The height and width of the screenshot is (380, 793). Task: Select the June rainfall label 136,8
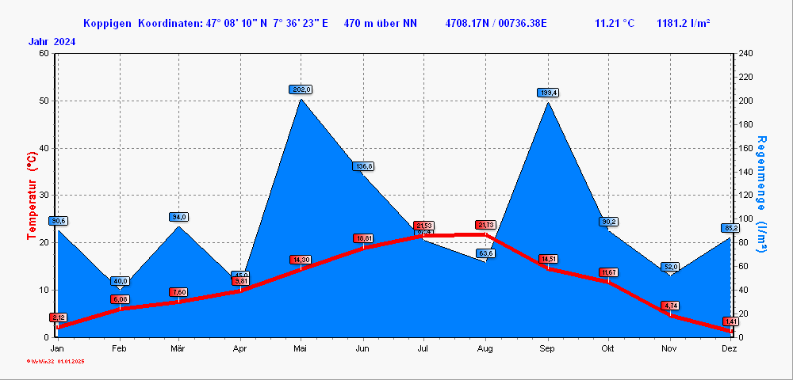363,166
